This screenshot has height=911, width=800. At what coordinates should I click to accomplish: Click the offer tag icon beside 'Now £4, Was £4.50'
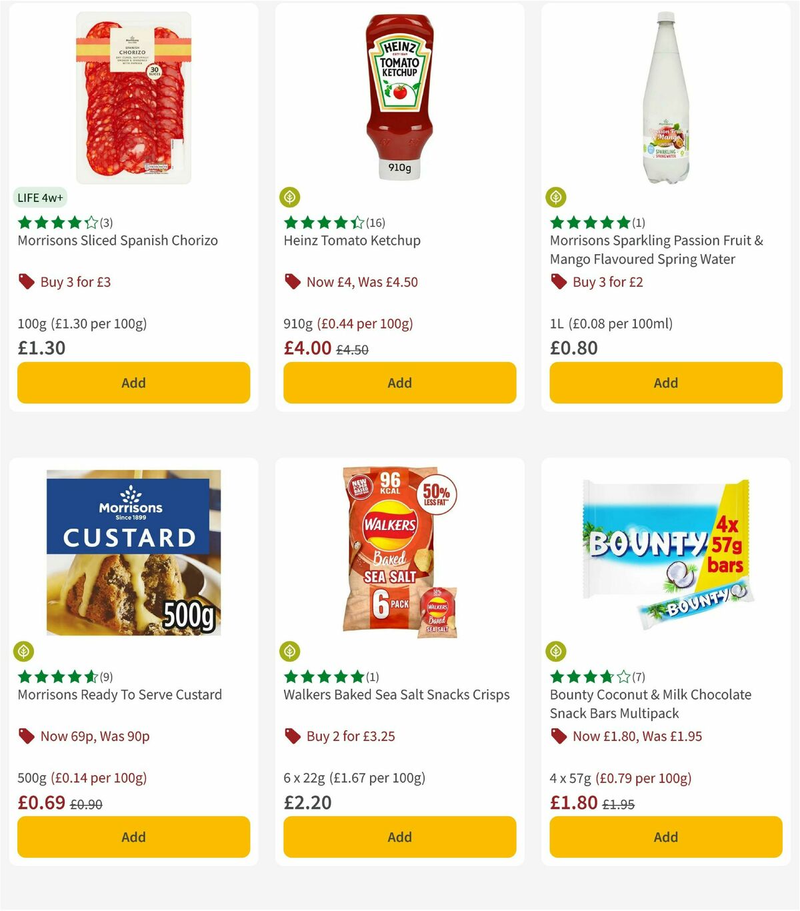pyautogui.click(x=293, y=281)
